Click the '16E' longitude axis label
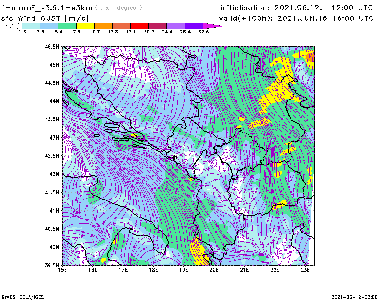The width and height of the screenshot is (388, 300). tap(93, 270)
